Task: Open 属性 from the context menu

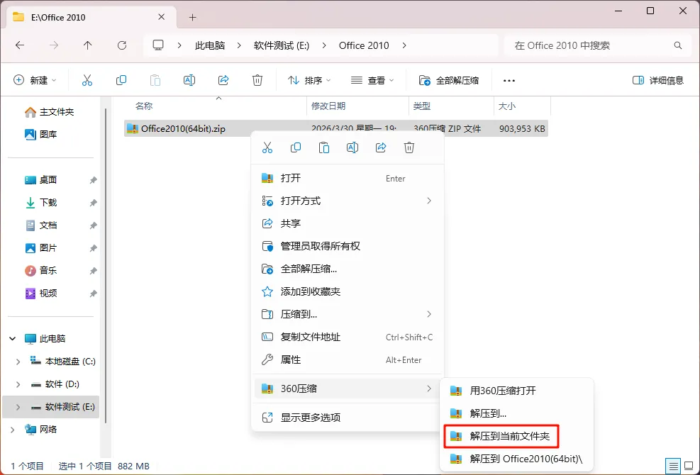Action: (348, 360)
